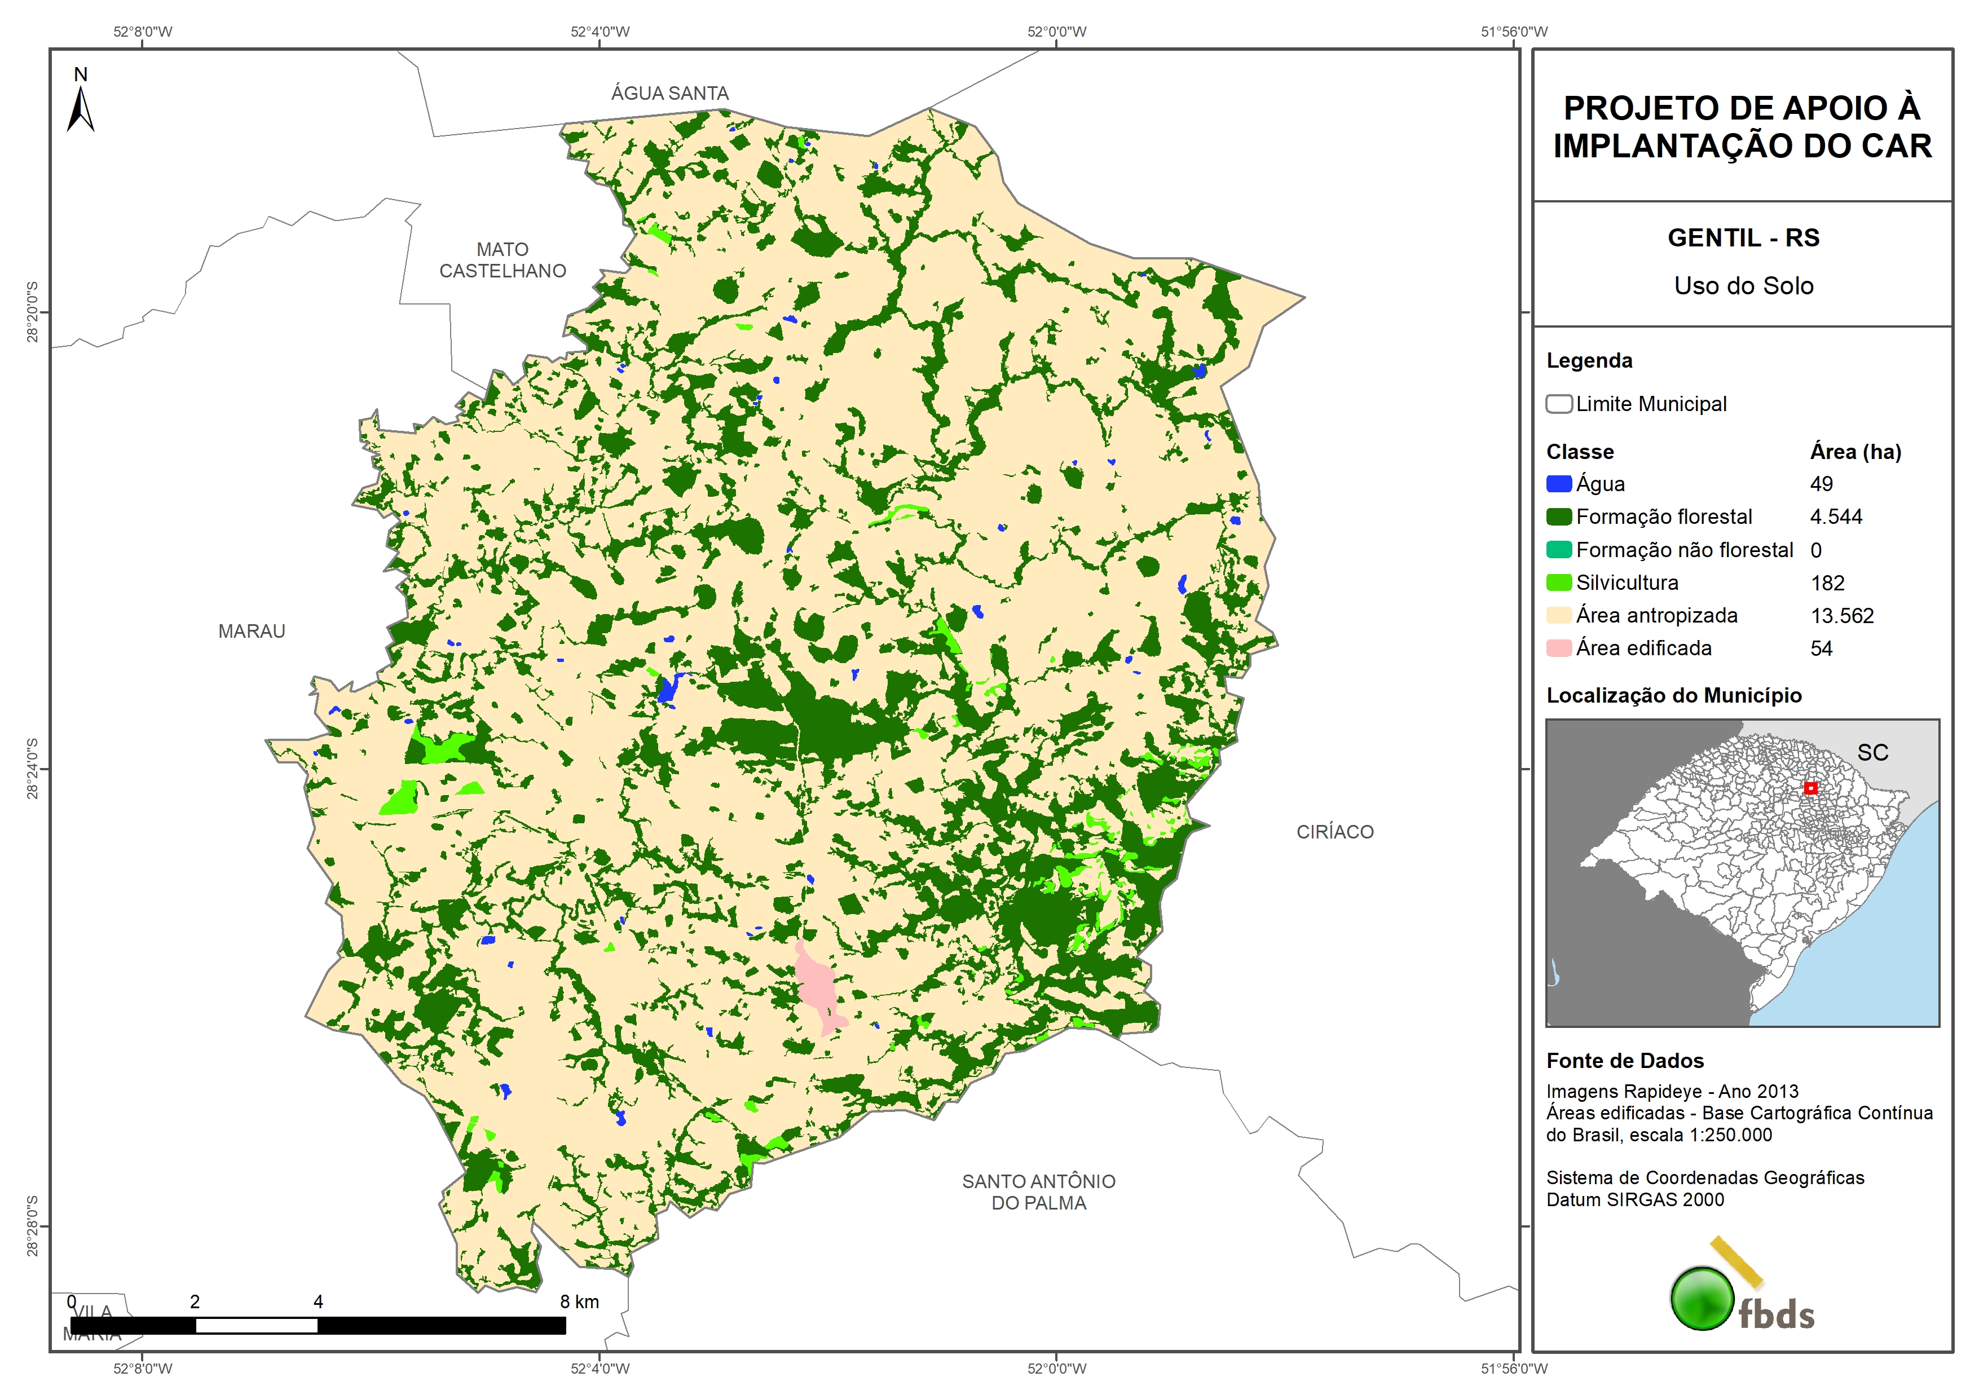This screenshot has height=1399, width=1979.
Task: Click the Limite Municipal legend symbol
Action: (x=1558, y=403)
